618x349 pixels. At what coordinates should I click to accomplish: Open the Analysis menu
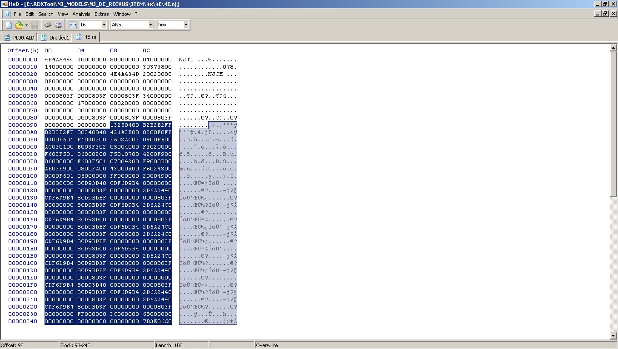pos(81,14)
